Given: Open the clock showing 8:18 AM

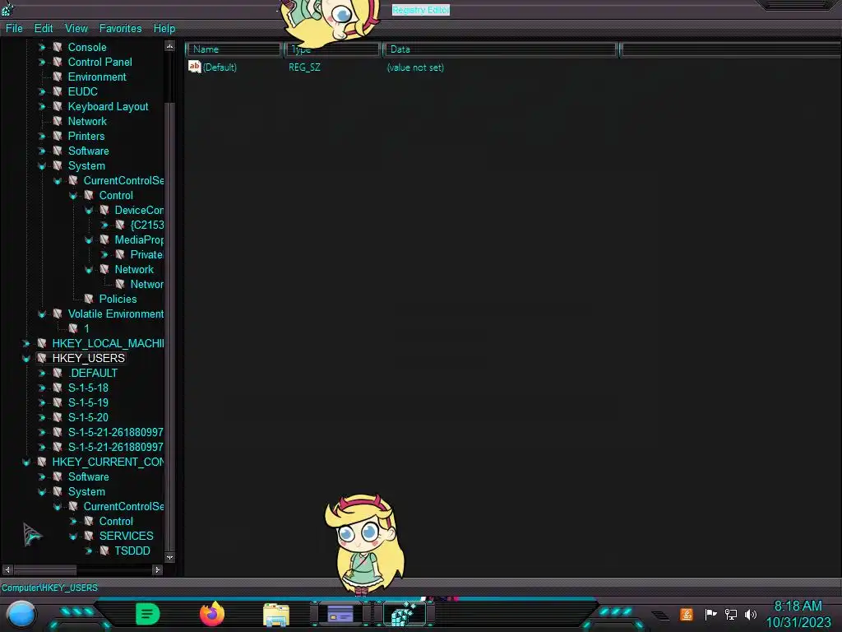Looking at the screenshot, I should click(798, 614).
